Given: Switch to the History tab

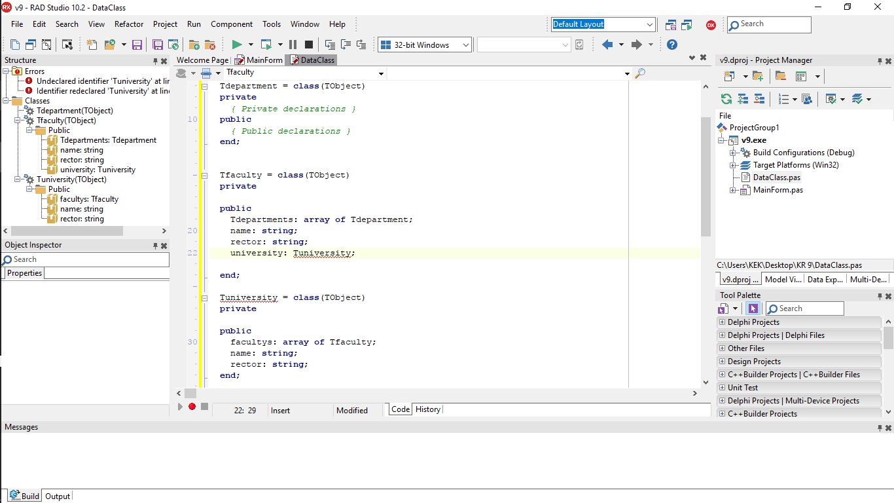Looking at the screenshot, I should coord(428,409).
